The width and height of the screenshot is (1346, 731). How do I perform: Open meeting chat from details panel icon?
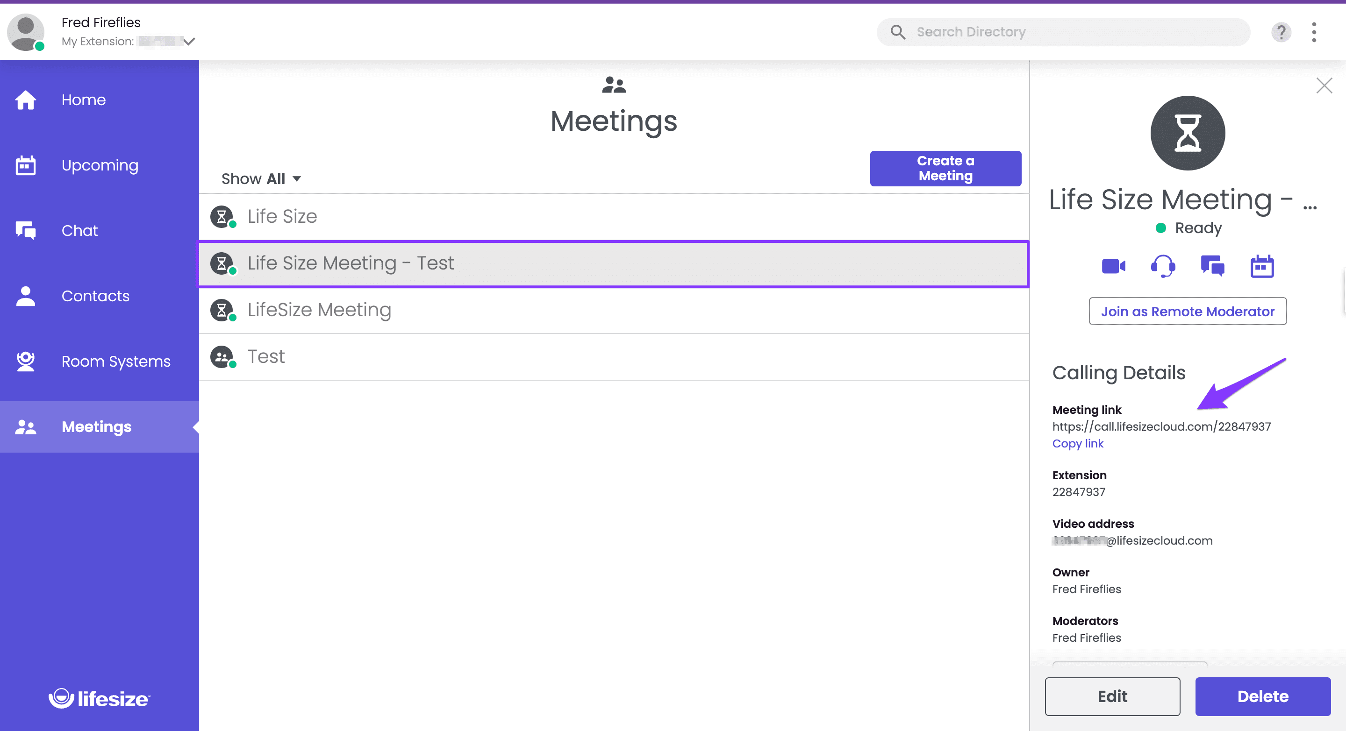(x=1212, y=266)
